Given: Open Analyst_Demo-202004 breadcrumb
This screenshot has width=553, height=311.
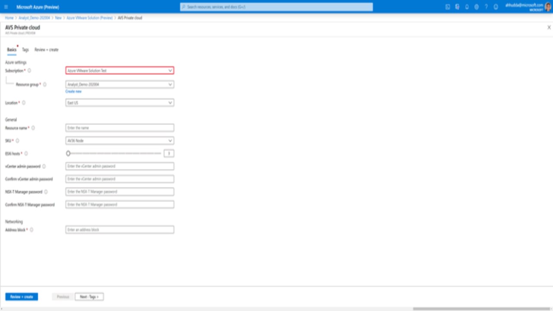Looking at the screenshot, I should point(35,18).
